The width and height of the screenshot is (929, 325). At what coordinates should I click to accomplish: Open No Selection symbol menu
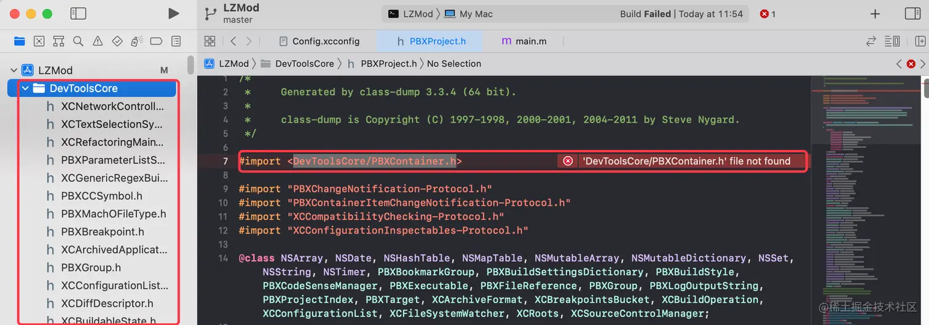454,63
